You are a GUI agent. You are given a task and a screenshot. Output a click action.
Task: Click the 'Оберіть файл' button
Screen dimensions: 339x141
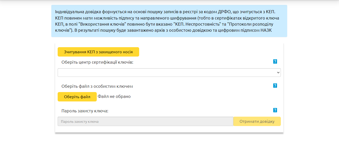[77, 97]
